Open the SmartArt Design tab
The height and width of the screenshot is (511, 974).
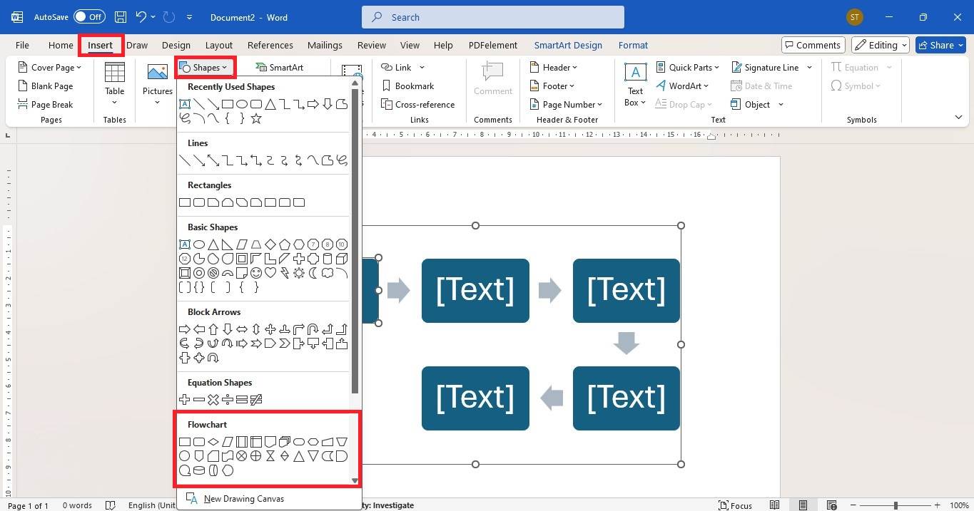point(568,45)
